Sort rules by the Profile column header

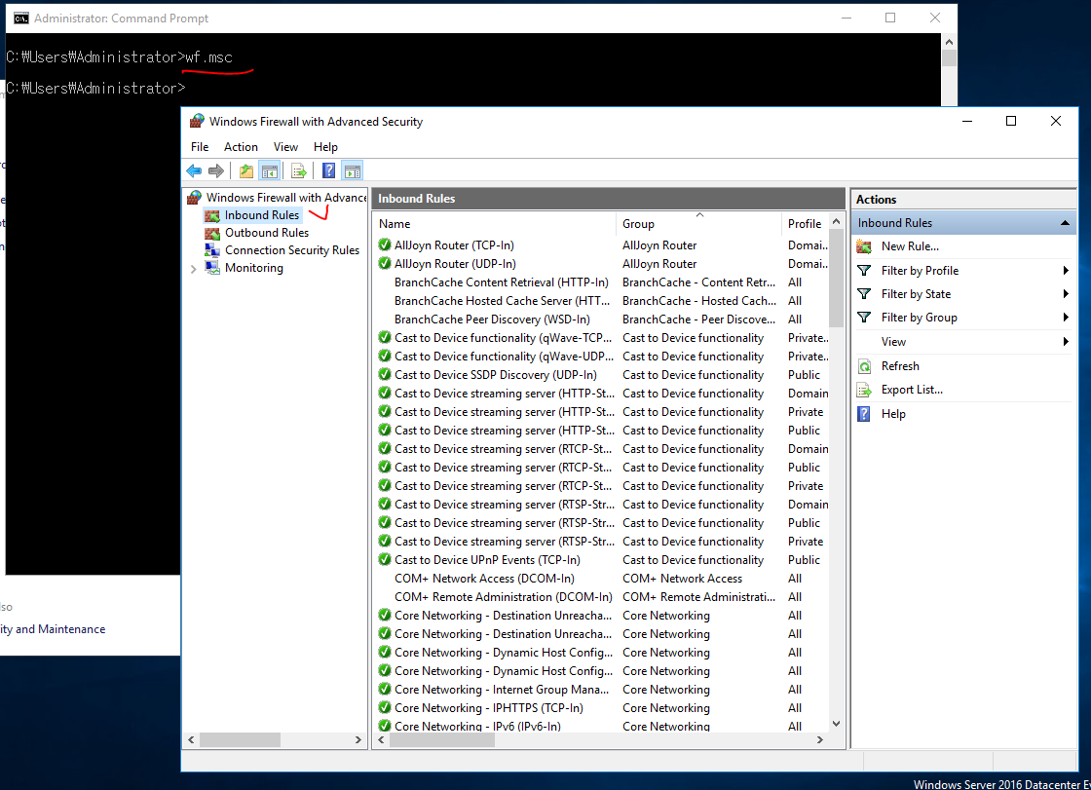pos(805,224)
